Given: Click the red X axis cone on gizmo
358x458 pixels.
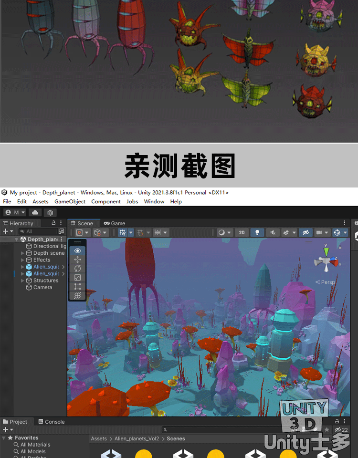Looking at the screenshot, I should coord(334,262).
